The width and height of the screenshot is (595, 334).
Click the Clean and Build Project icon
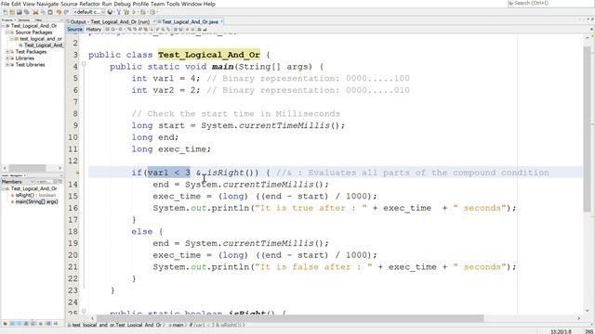coord(126,12)
